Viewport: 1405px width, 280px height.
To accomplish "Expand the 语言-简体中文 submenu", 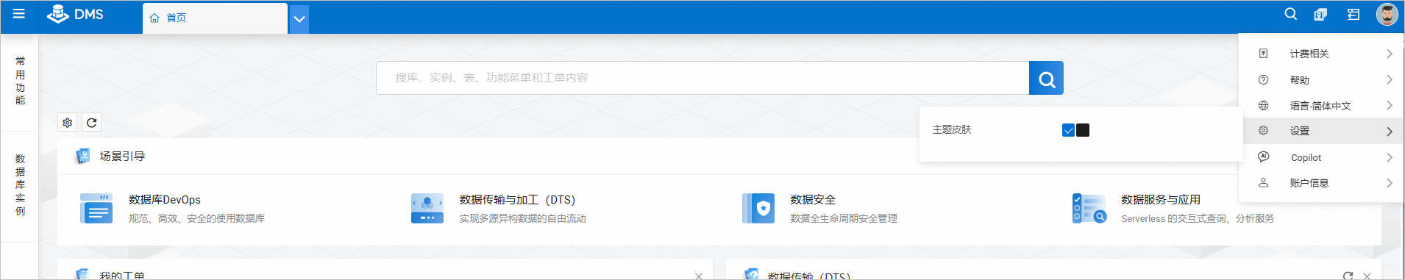I will pos(1321,106).
